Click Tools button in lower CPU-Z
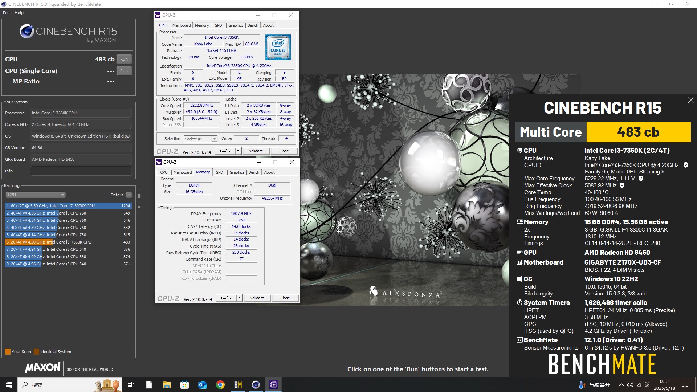697x392 pixels. (226, 298)
